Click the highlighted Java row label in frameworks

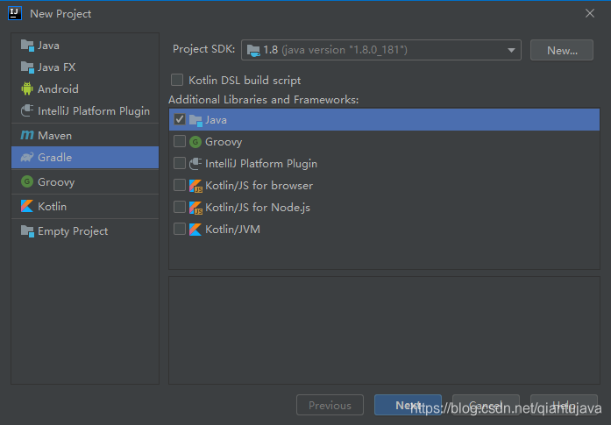point(216,120)
